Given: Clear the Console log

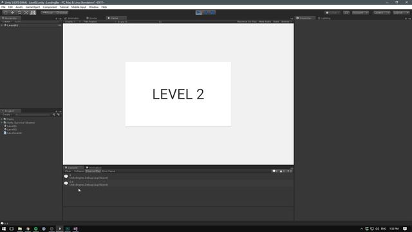Looking at the screenshot, I should coord(68,171).
